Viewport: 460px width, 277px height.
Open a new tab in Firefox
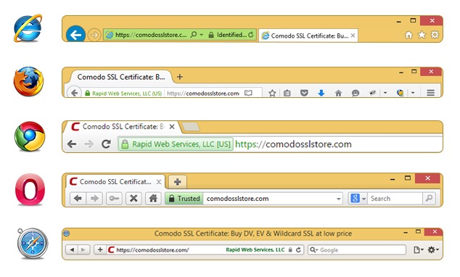pyautogui.click(x=180, y=77)
